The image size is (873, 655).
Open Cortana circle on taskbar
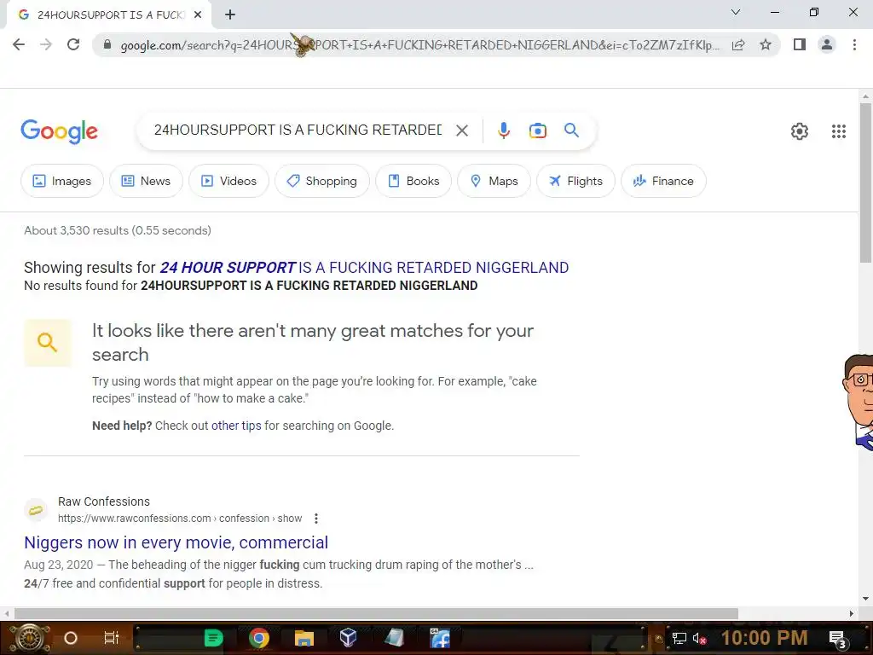71,638
